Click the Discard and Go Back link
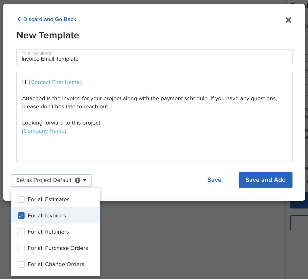The width and height of the screenshot is (308, 279). 50,19
